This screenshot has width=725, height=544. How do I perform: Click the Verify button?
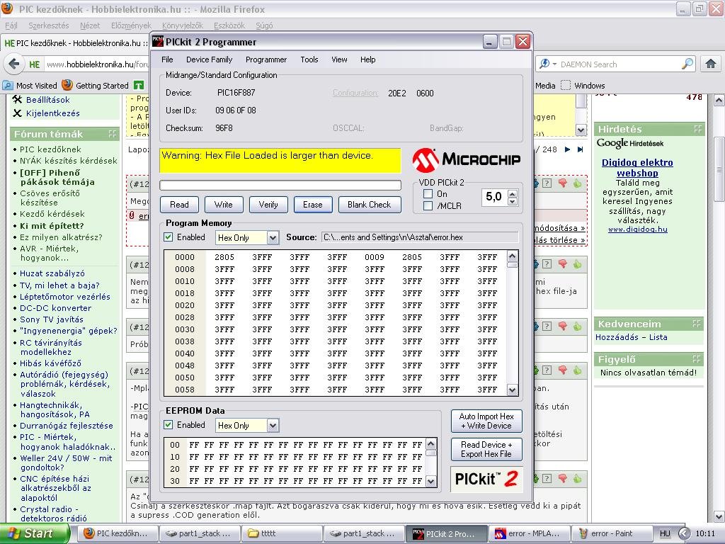(x=268, y=205)
